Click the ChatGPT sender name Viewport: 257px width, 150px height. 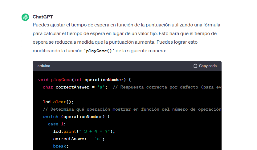[43, 17]
